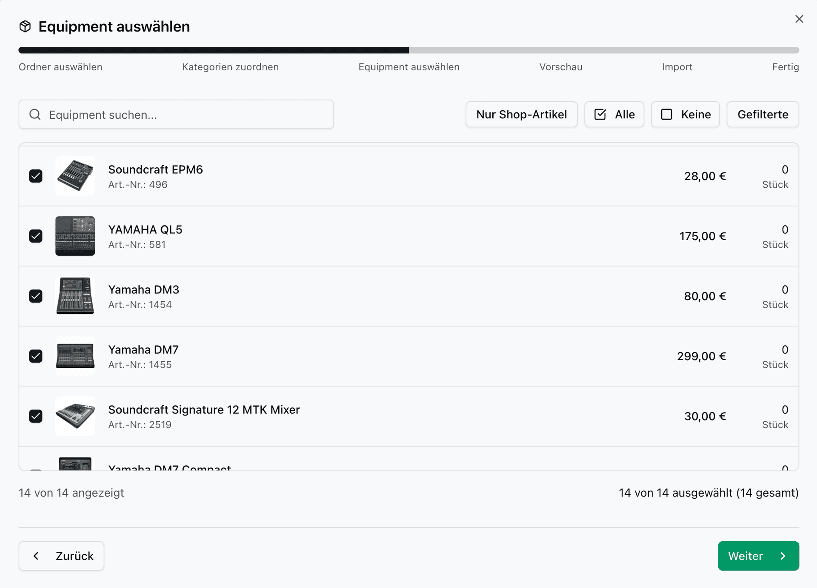
Task: Focus the Equipment suchen search field
Action: point(176,115)
